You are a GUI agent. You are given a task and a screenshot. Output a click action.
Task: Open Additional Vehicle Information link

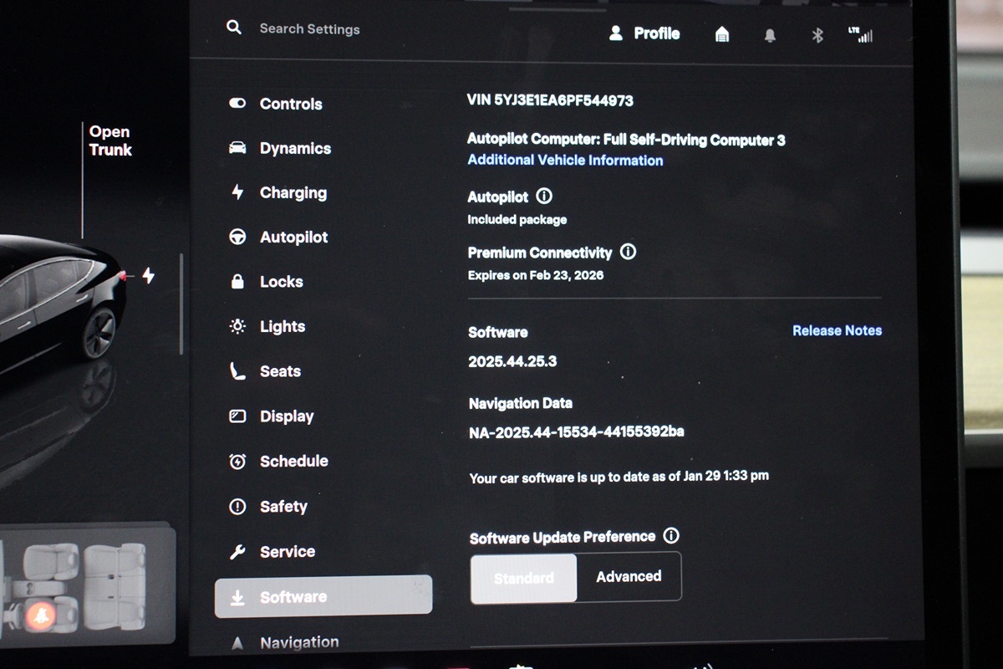(x=565, y=161)
